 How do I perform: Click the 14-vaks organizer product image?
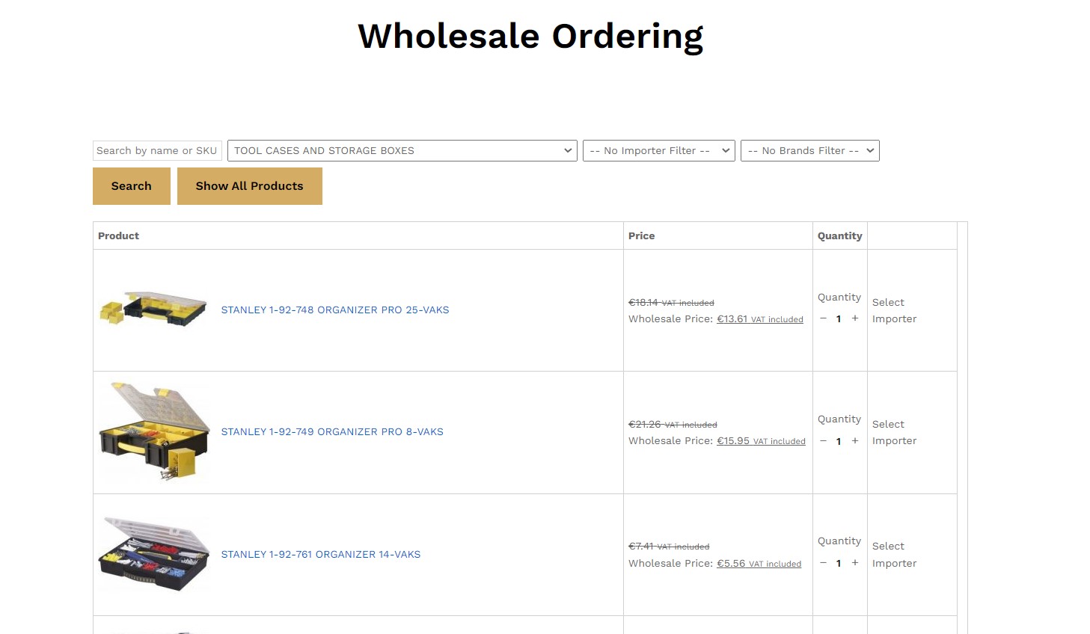tap(153, 554)
